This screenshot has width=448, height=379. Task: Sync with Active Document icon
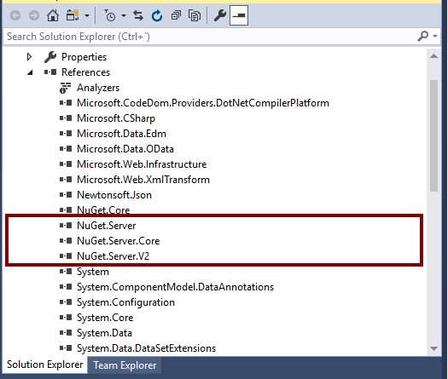point(138,15)
